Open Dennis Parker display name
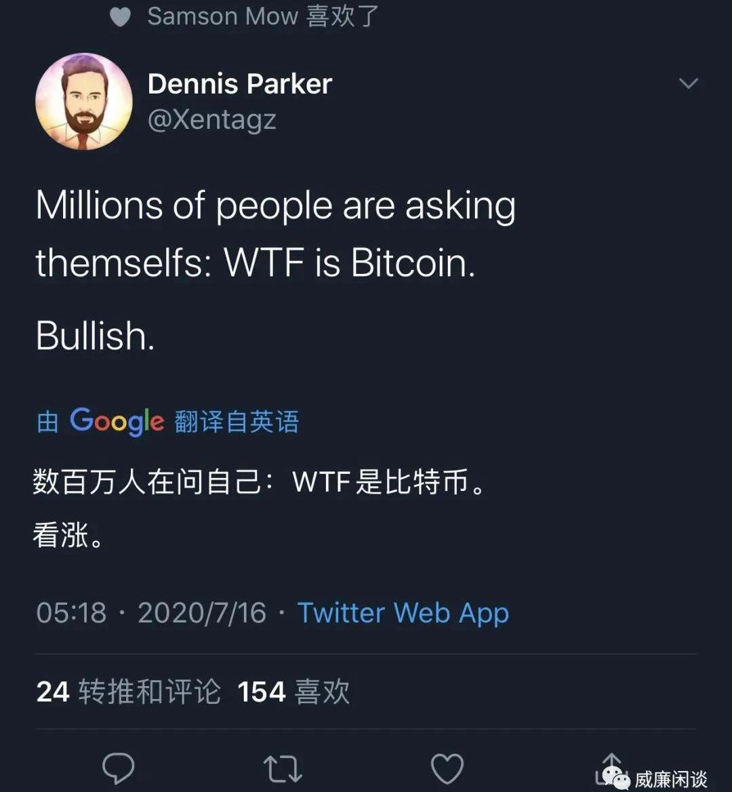This screenshot has height=792, width=732. [240, 83]
